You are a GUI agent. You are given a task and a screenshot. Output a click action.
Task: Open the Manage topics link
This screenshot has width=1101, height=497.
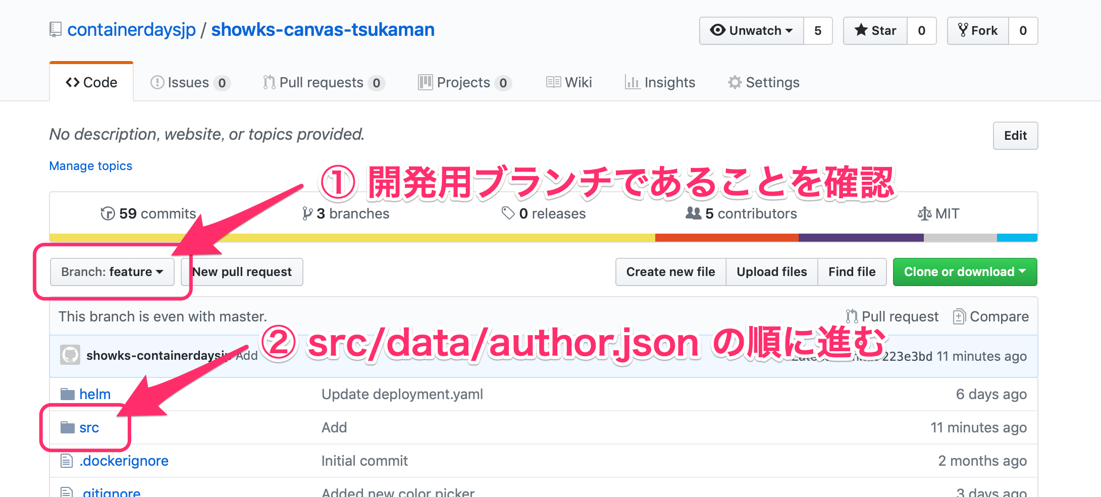click(x=91, y=166)
